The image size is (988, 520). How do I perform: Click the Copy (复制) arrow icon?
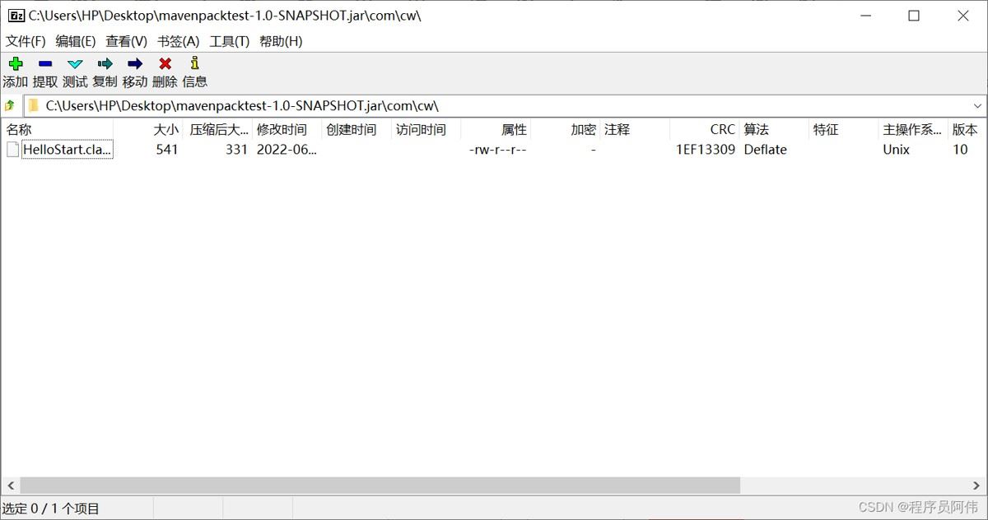tap(105, 64)
